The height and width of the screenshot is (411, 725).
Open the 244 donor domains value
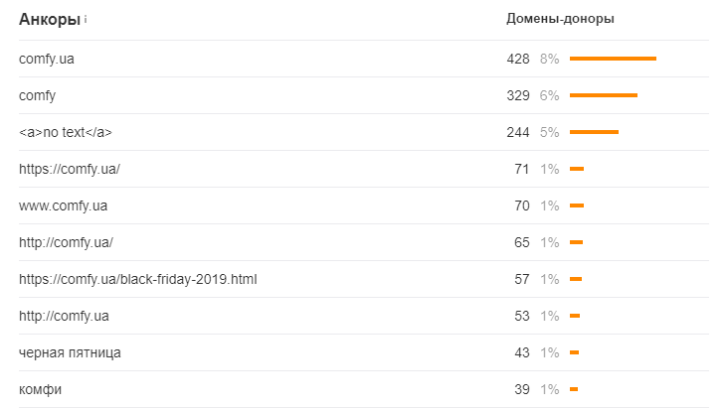tap(517, 132)
